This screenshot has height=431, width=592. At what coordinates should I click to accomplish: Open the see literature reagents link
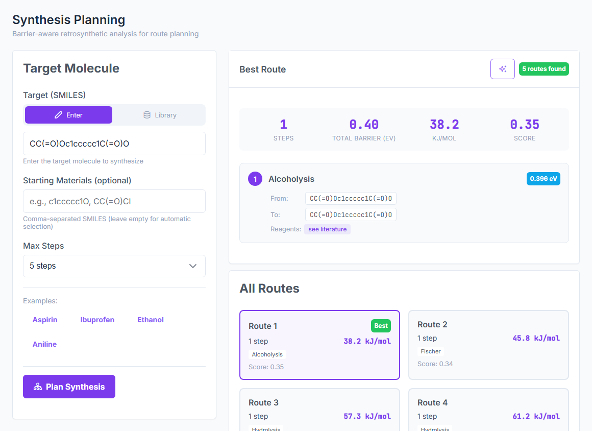pos(327,229)
